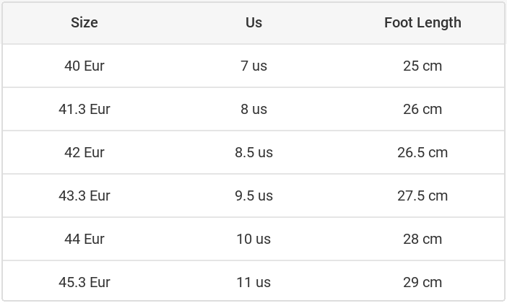
Task: Click the 29 cm foot length cell
Action: coord(422,282)
